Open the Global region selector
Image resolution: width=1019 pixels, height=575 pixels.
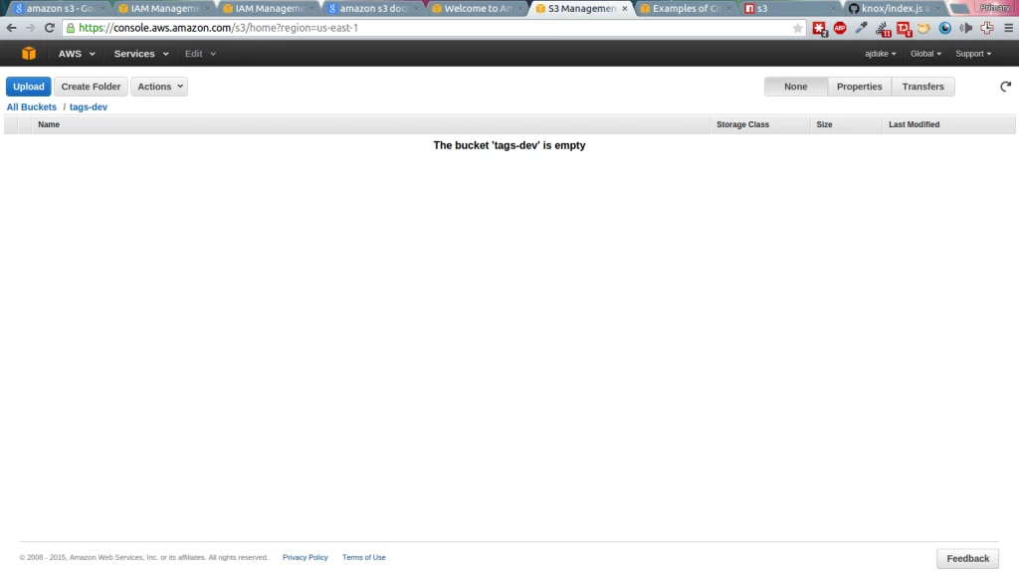[x=925, y=54]
